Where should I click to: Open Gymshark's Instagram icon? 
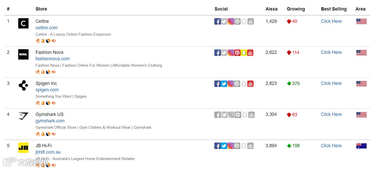pyautogui.click(x=231, y=115)
